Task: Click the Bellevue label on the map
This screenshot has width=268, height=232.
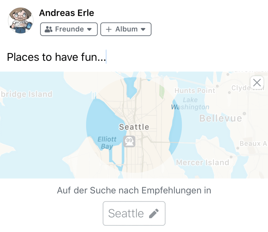Action: tap(221, 118)
